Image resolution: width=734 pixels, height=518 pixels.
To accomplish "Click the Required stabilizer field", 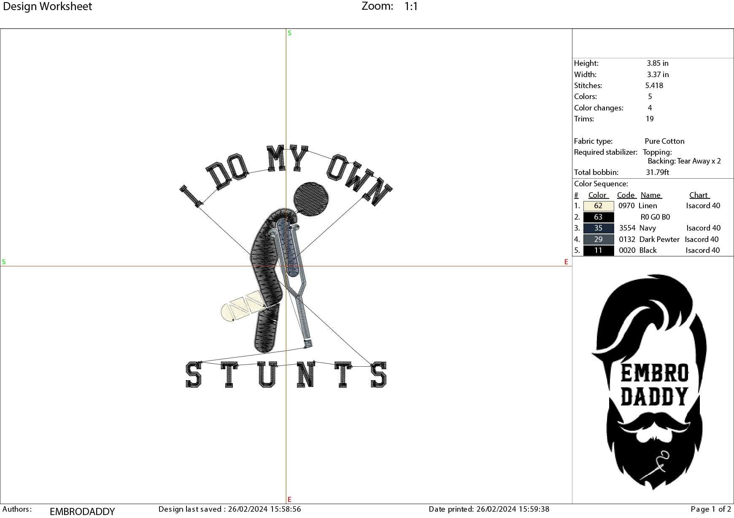I will tap(606, 152).
